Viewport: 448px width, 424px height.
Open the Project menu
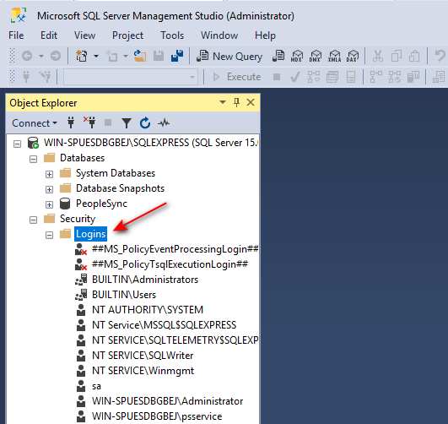[x=127, y=35]
